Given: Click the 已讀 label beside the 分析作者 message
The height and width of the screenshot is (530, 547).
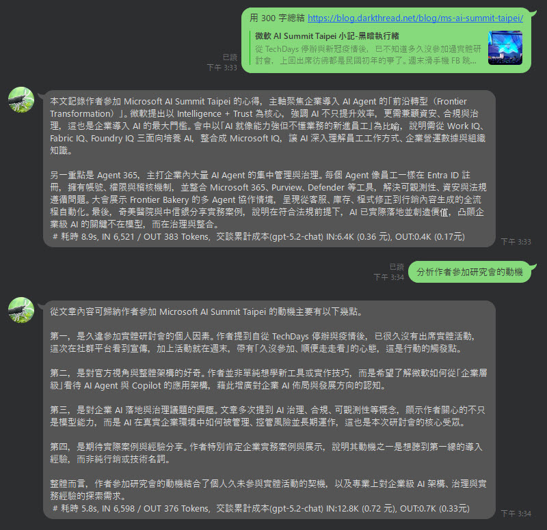Looking at the screenshot, I should tap(397, 267).
